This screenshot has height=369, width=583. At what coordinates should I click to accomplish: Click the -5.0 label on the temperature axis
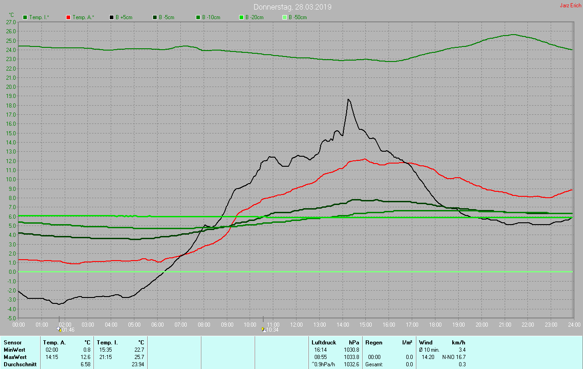(11, 318)
